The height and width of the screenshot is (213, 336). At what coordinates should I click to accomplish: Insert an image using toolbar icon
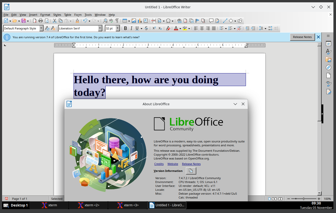point(134,21)
